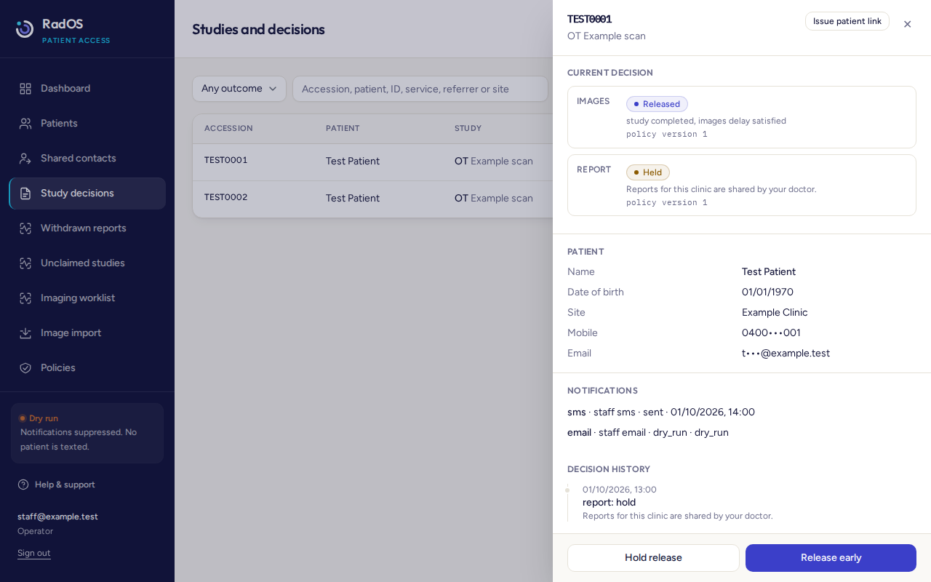
Task: Focus the accession and patient search field
Action: 420,89
